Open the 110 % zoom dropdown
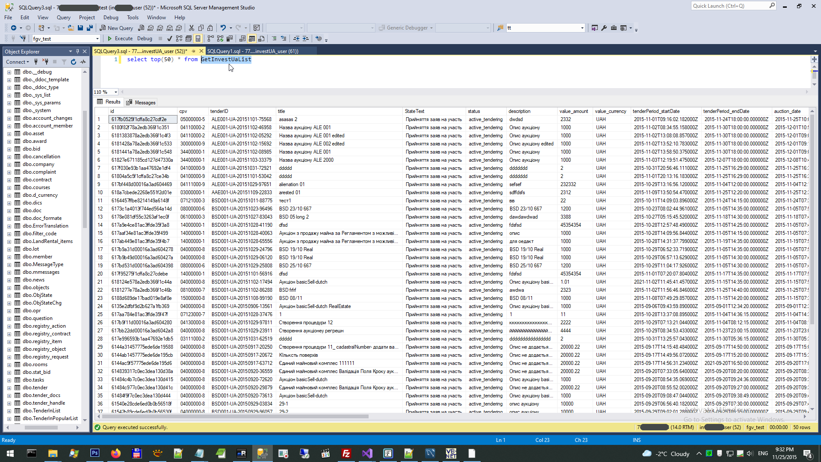The width and height of the screenshot is (821, 462). (115, 92)
